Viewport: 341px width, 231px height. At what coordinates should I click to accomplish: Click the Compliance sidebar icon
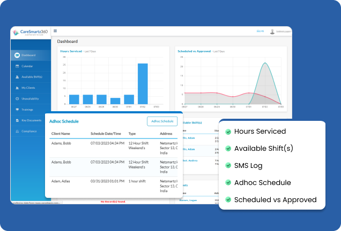point(17,131)
